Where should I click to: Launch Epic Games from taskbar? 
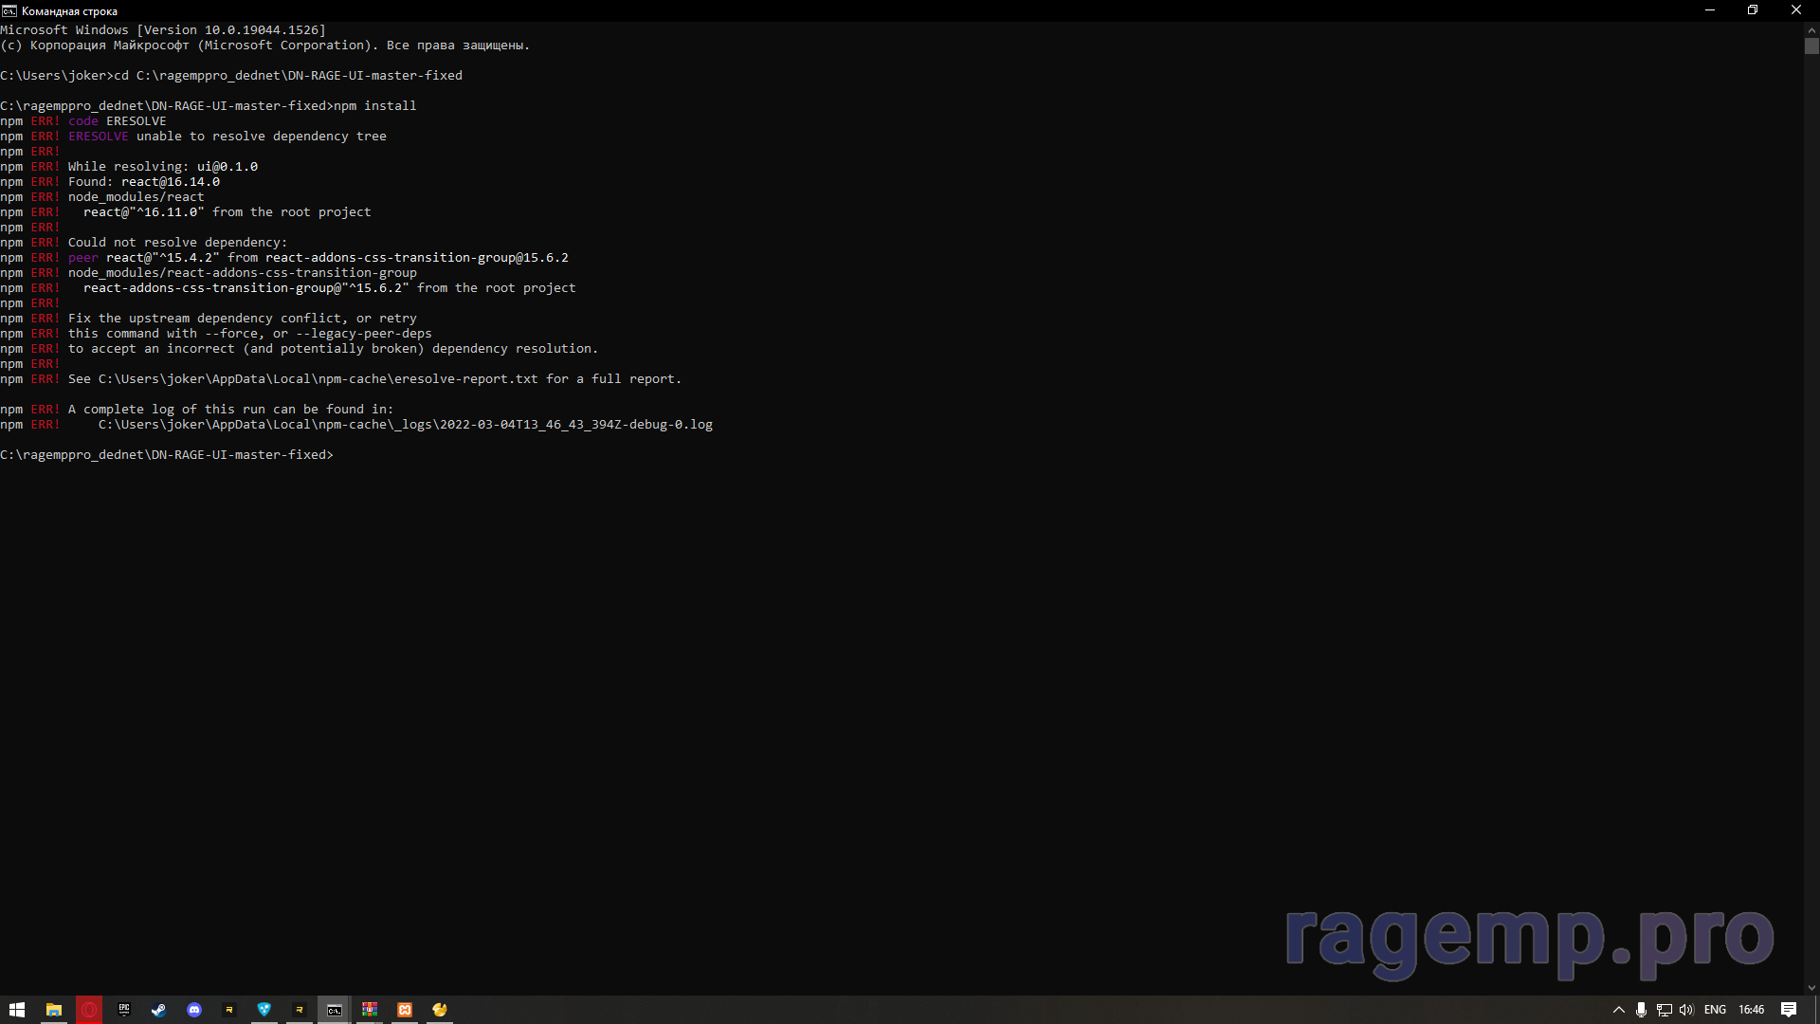click(x=124, y=1010)
